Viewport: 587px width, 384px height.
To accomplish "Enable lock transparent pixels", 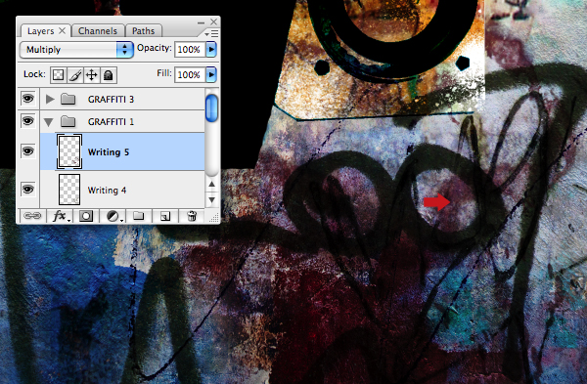I will coord(59,75).
